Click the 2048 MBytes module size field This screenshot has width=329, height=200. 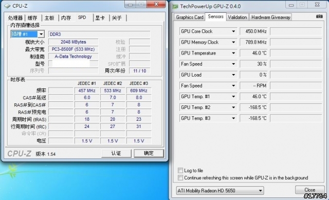click(x=74, y=42)
